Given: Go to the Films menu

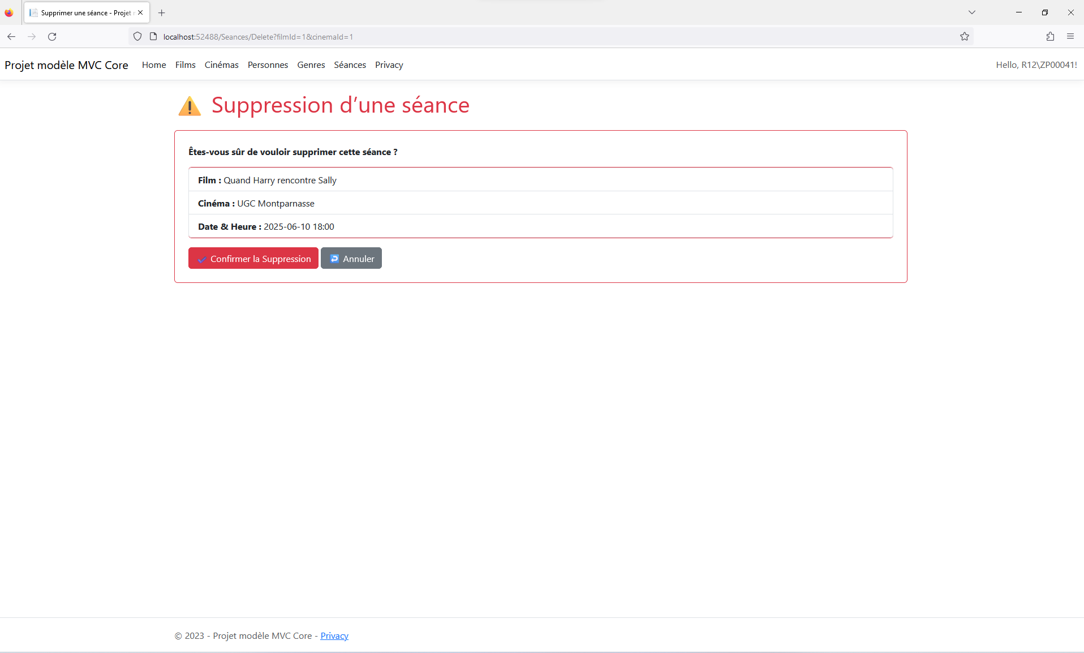Looking at the screenshot, I should (x=185, y=65).
